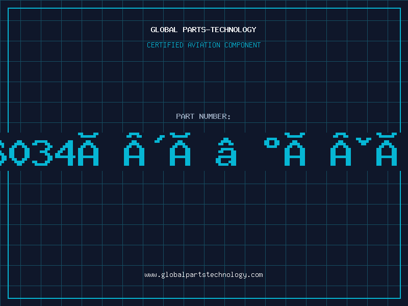Image resolution: width=408 pixels, height=306 pixels.
Task: Click the PART NUMBER: label
Action: (203, 116)
